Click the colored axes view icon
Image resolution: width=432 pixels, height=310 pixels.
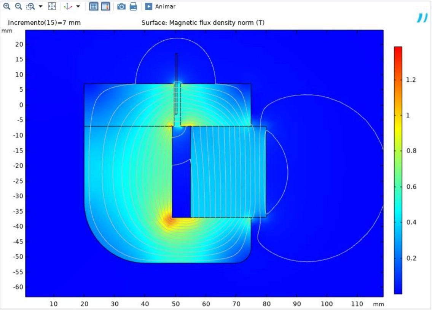pos(68,6)
